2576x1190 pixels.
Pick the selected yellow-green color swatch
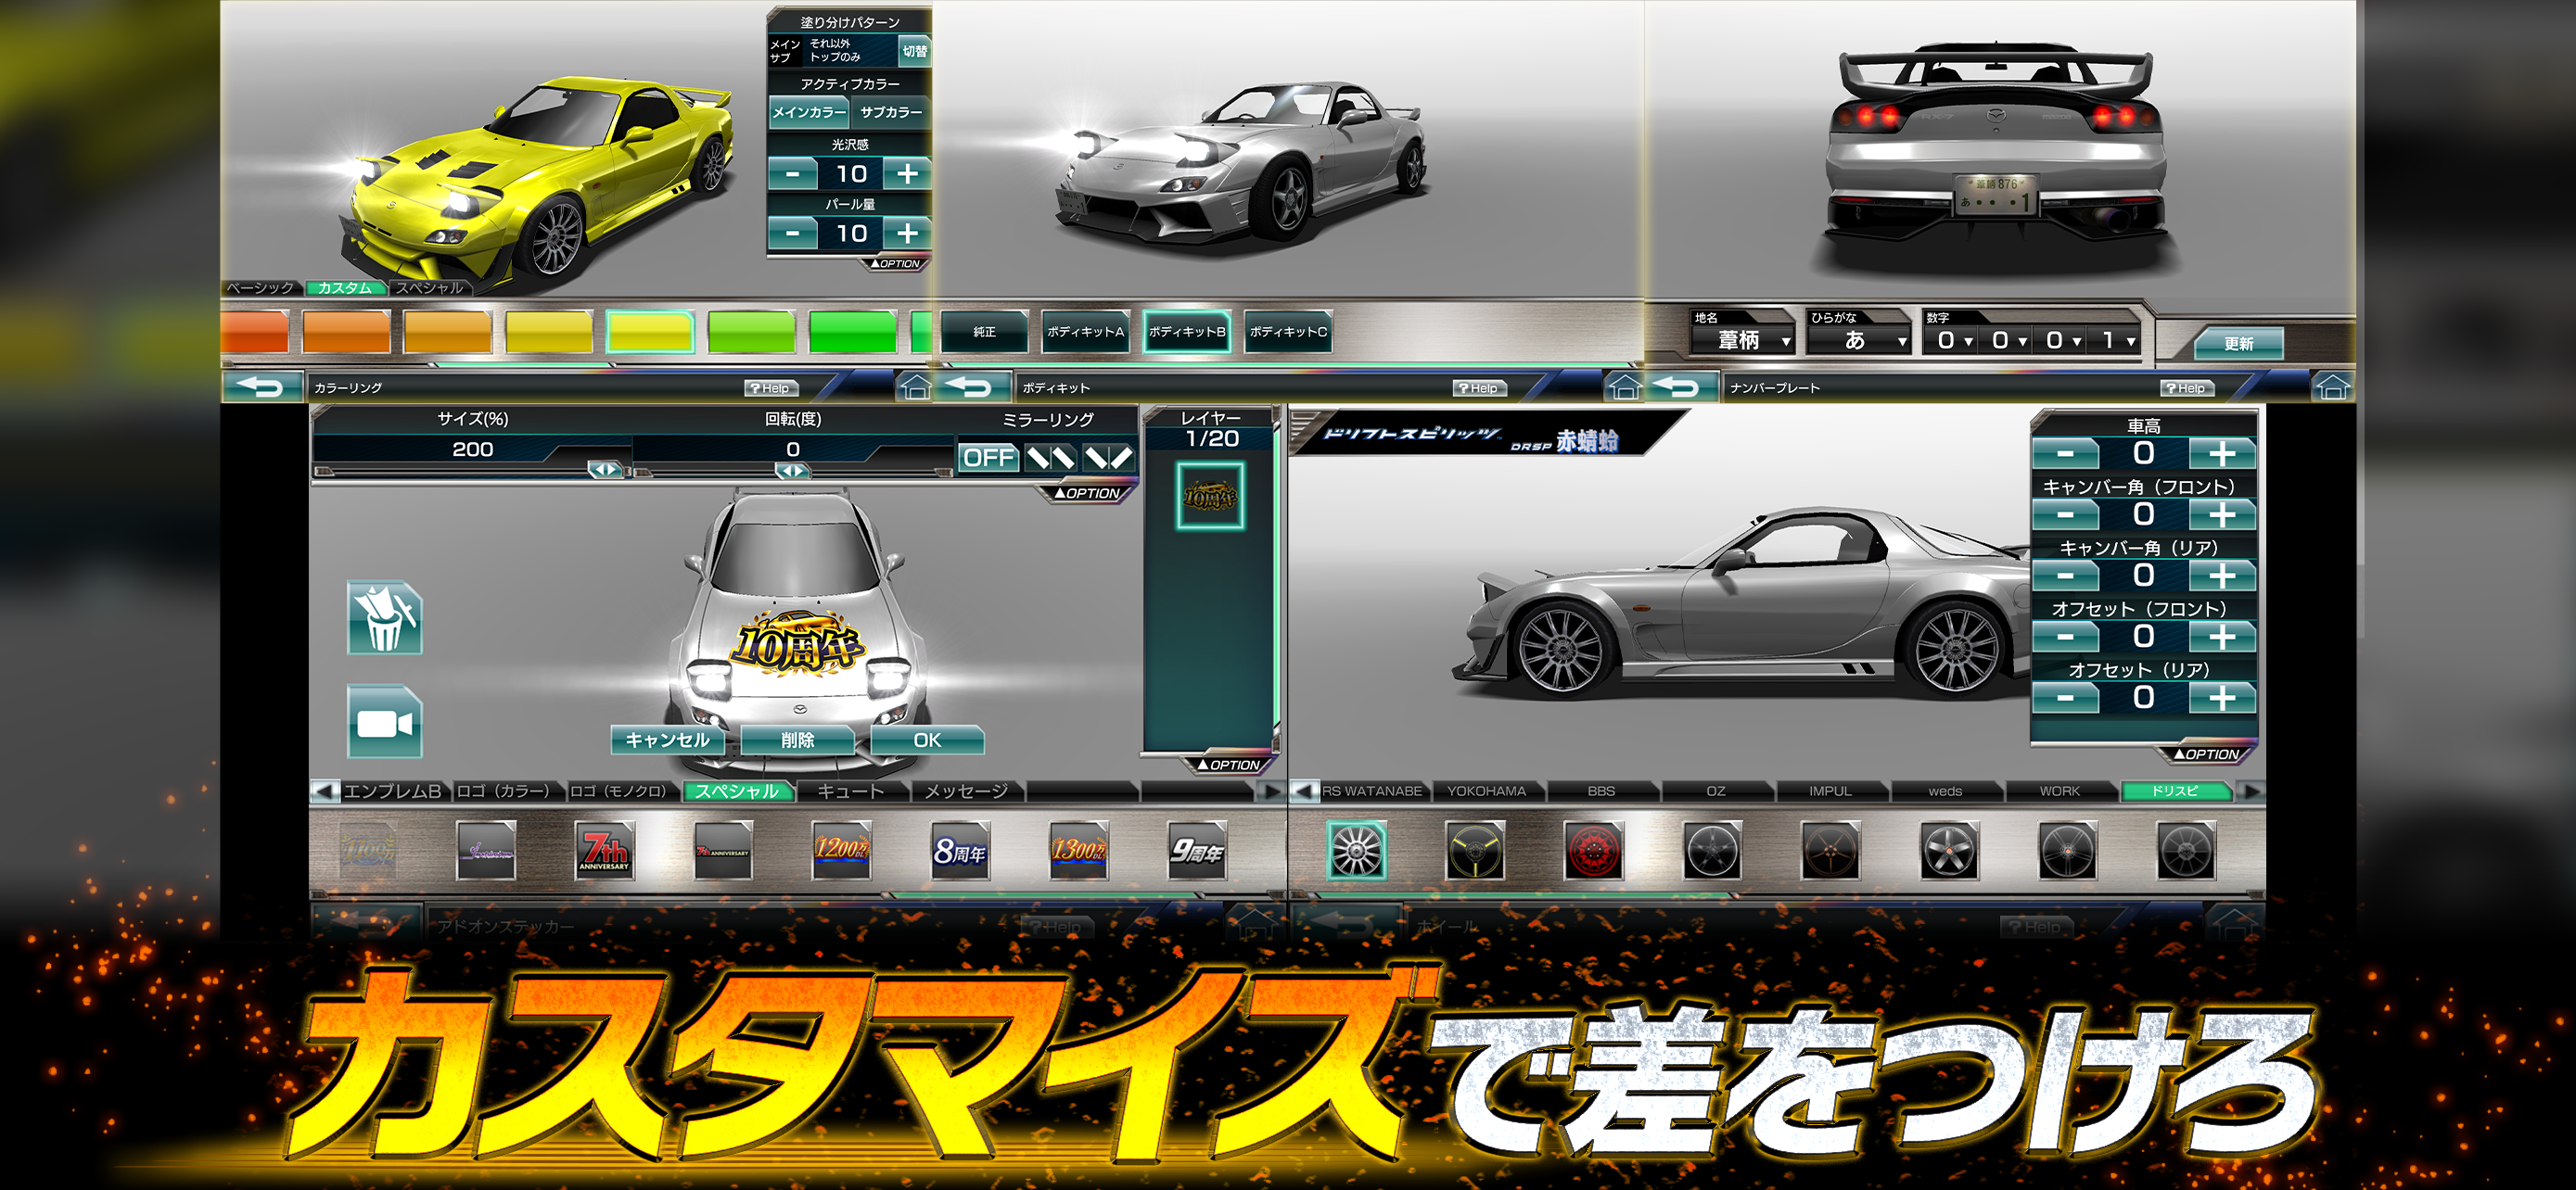coord(649,331)
